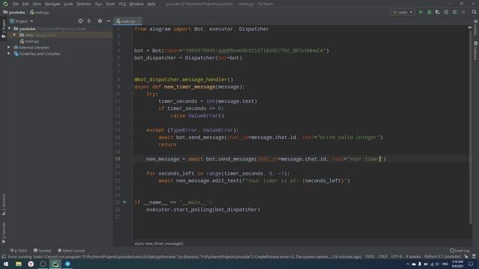Image resolution: width=479 pixels, height=269 pixels.
Task: Click main.py breadcrumb in navigation bar
Action: coord(40,13)
